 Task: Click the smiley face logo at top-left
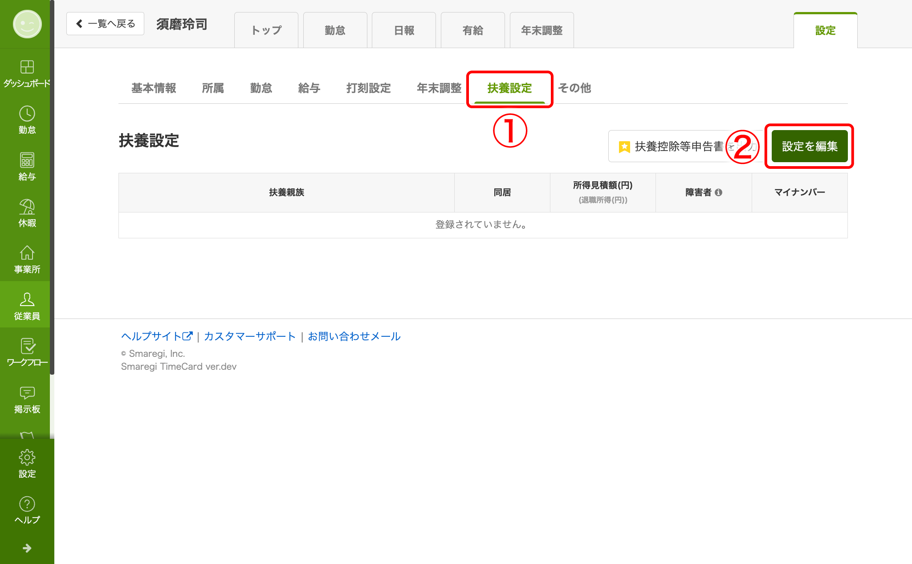coord(27,24)
